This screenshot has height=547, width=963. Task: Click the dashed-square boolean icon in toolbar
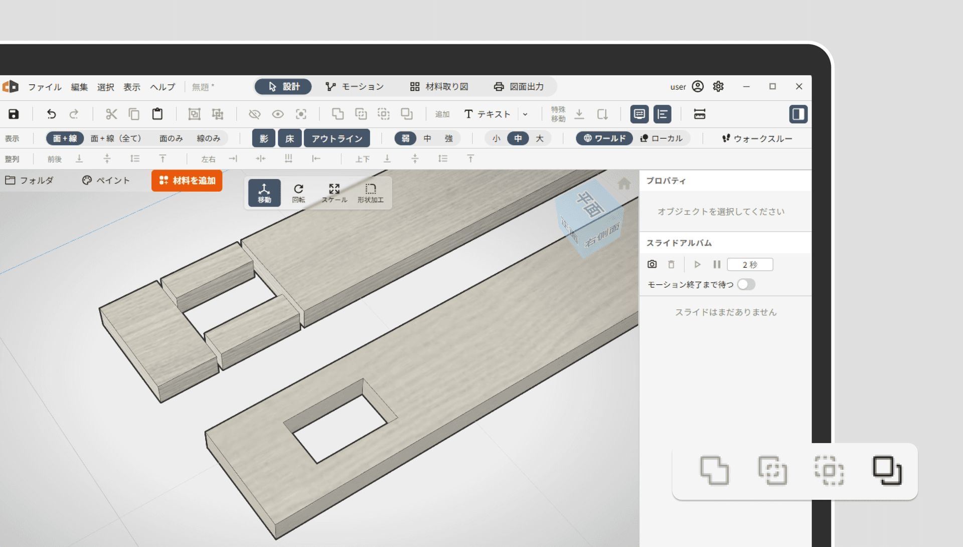click(384, 114)
